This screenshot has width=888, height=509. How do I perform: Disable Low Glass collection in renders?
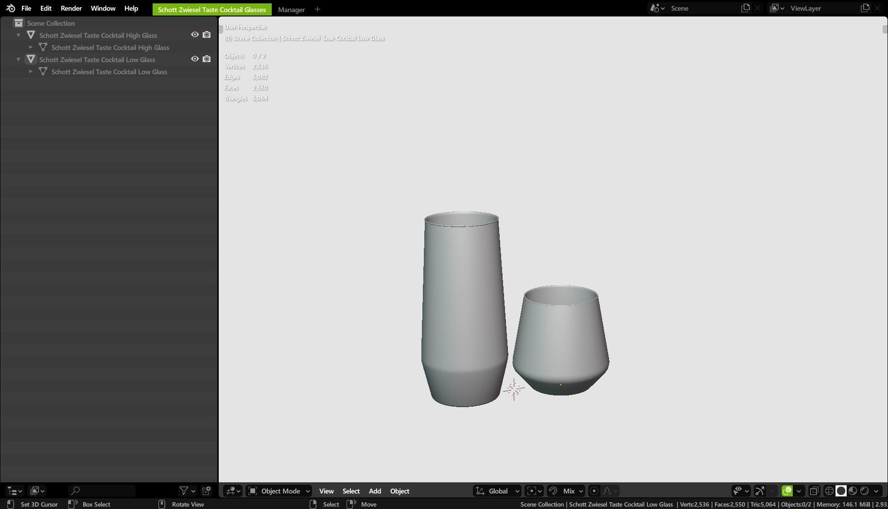[x=207, y=59]
